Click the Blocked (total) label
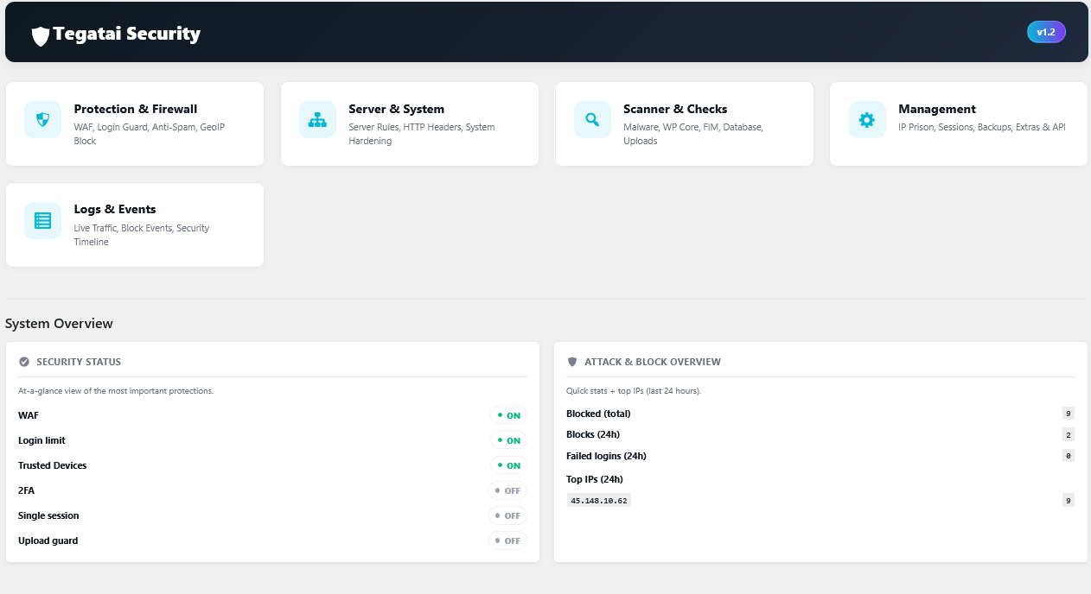The height and width of the screenshot is (594, 1091). pos(598,414)
